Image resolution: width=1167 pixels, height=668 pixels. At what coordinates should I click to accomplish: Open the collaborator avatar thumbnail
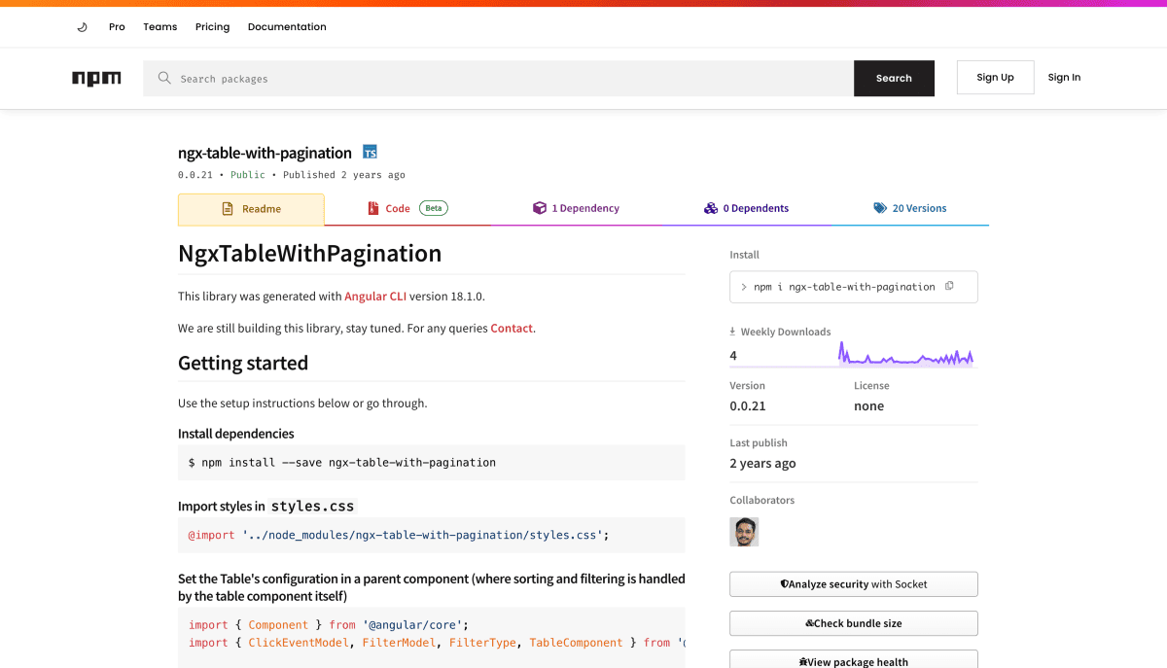click(744, 532)
